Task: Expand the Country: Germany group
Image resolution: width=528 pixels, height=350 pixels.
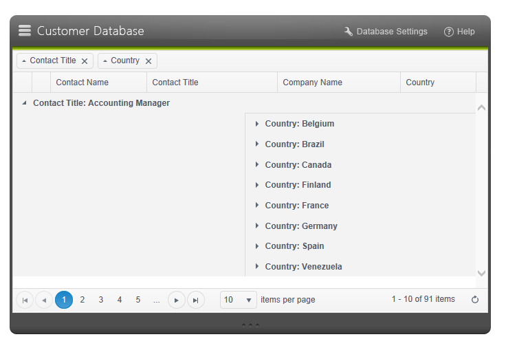Action: 257,226
